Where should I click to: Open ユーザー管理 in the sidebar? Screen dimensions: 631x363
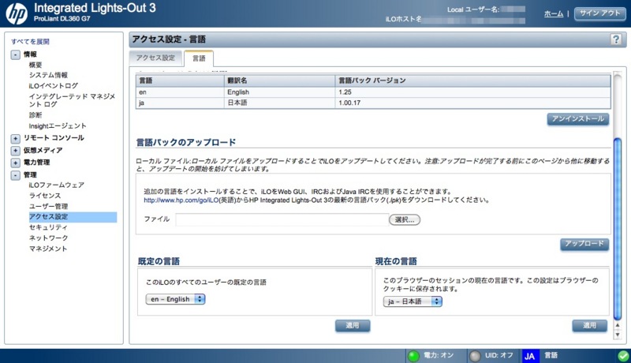pyautogui.click(x=48, y=207)
